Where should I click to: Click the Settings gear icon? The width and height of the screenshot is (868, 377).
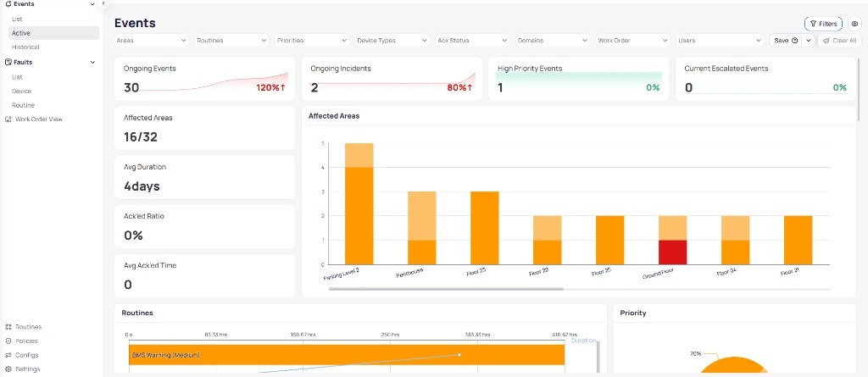pos(8,369)
